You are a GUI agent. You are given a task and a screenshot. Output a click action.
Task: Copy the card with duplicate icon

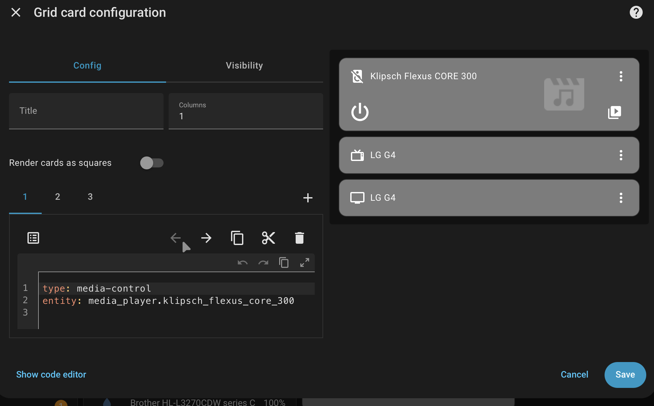click(x=237, y=238)
